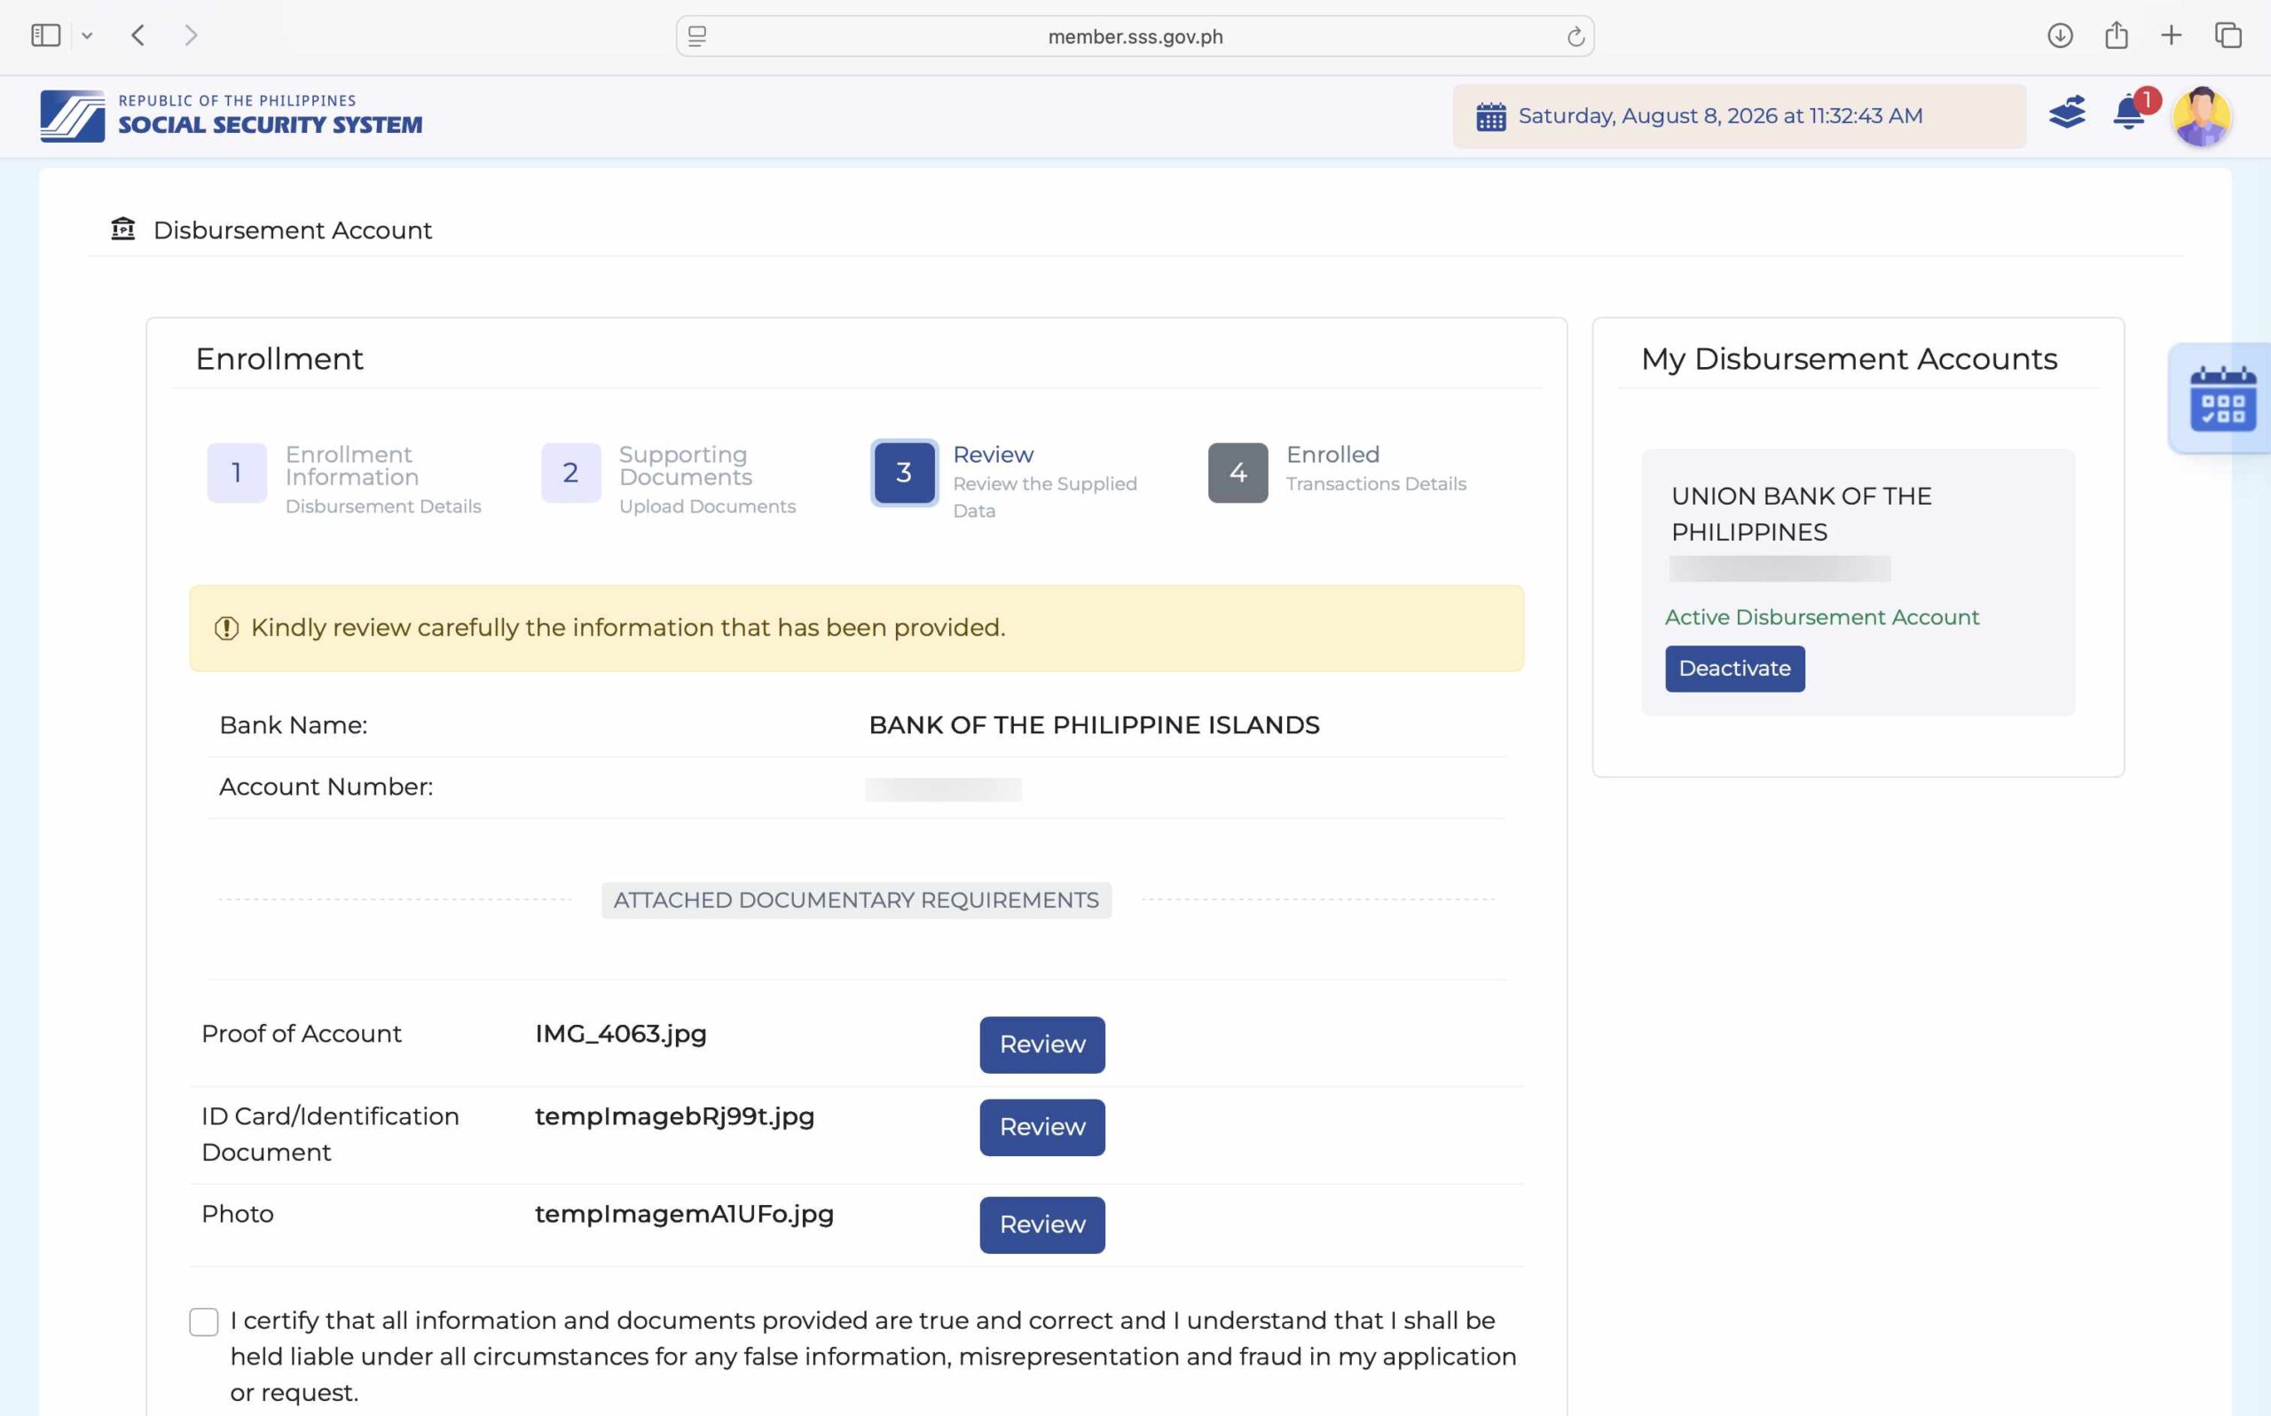Click the Saturday, August 8, 2026 date text

(x=1720, y=116)
